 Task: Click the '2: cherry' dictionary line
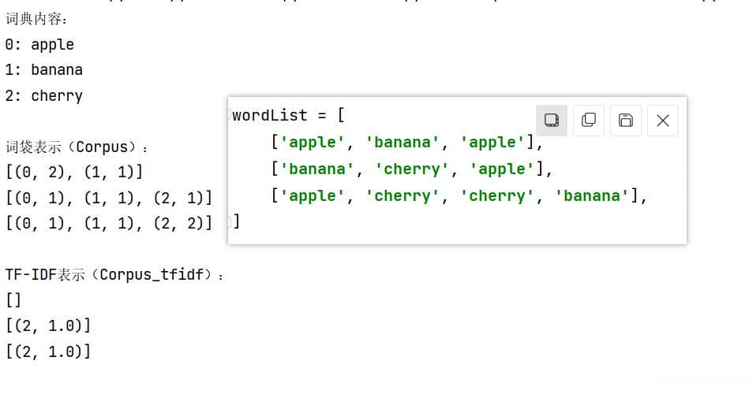click(43, 95)
